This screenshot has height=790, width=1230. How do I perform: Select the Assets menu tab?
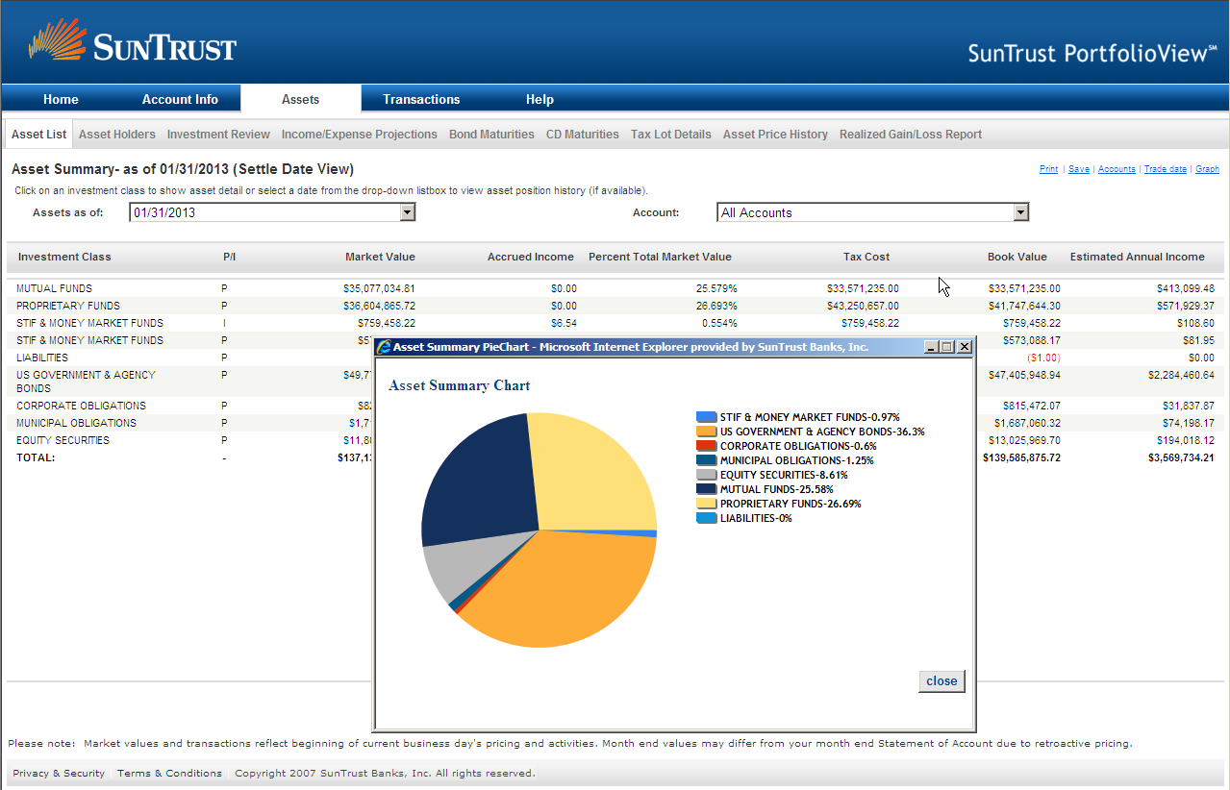point(301,99)
